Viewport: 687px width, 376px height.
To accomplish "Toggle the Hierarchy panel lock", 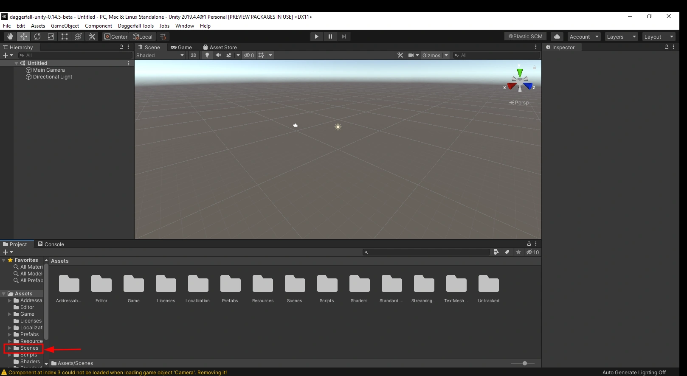I will 121,47.
